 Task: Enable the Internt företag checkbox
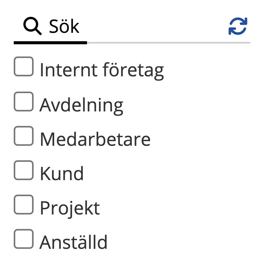click(24, 66)
